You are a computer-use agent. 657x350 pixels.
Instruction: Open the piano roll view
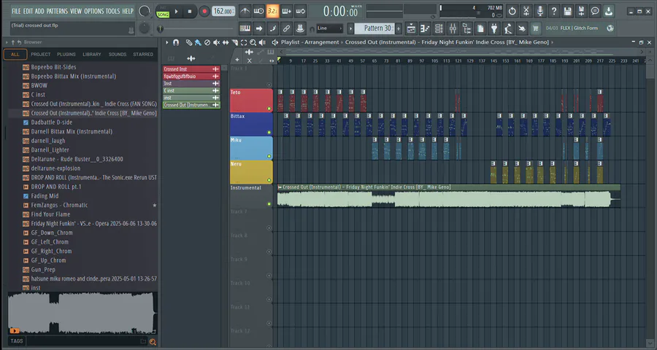[x=425, y=28]
